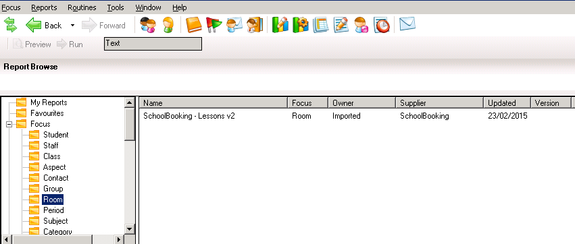Open the bar chart with pencil icon
The width and height of the screenshot is (575, 244).
(280, 25)
